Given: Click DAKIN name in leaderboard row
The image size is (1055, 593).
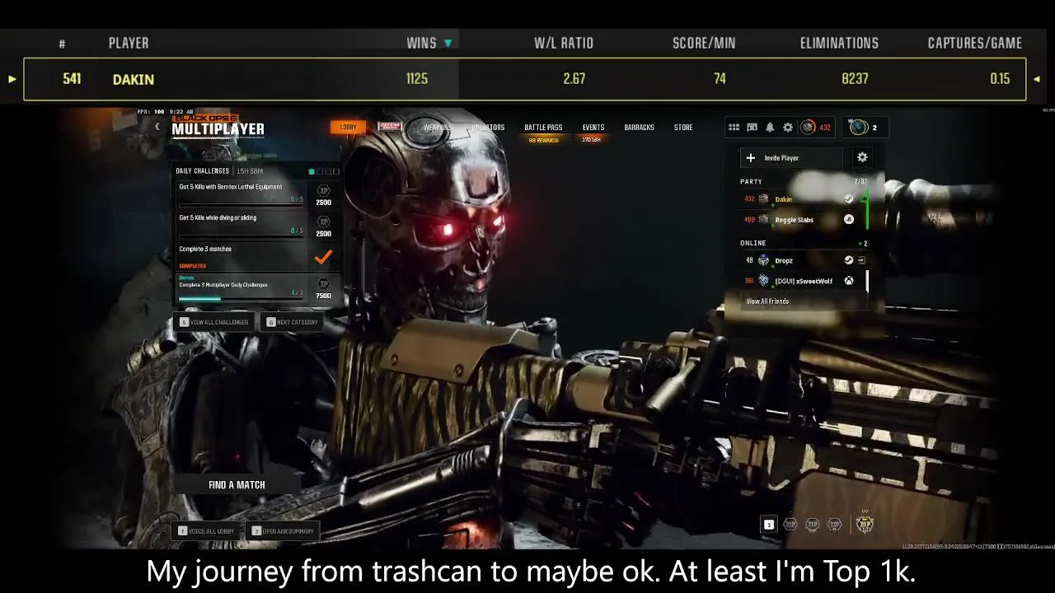Looking at the screenshot, I should pyautogui.click(x=134, y=79).
